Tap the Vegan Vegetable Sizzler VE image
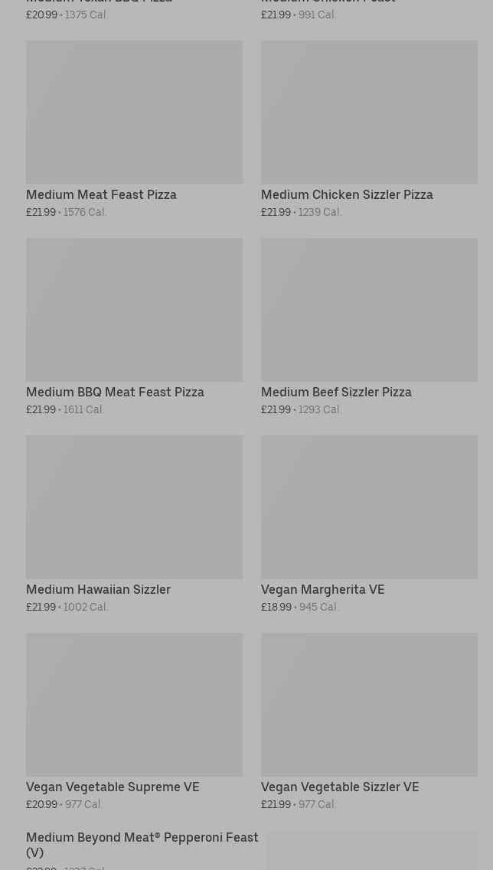 pyautogui.click(x=369, y=704)
